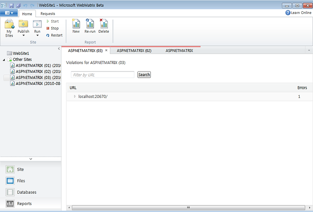Select ASPNETMATRIX (01) report in tree
Viewport: 313px width, 212px height.
pos(36,66)
